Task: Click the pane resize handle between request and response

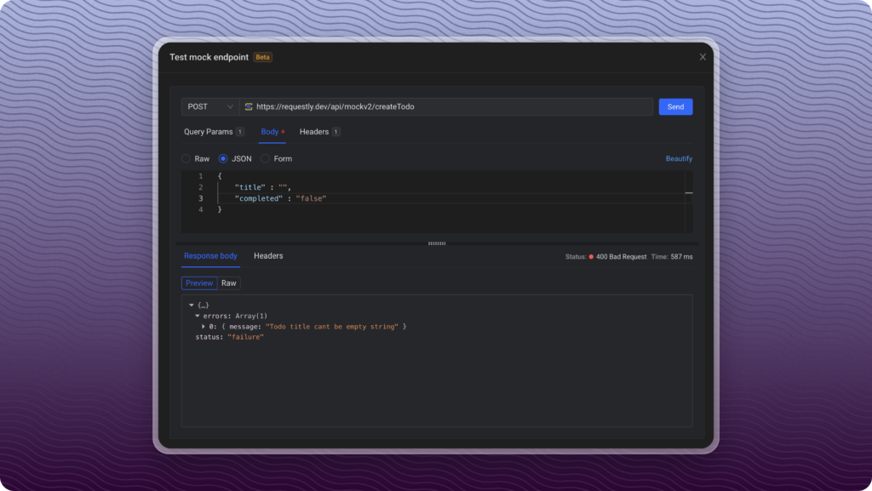Action: click(x=437, y=243)
